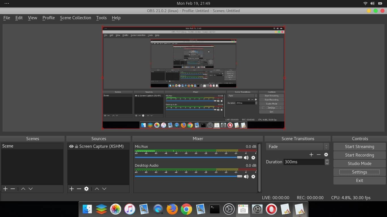Add a new scene with the plus icon
Image resolution: width=387 pixels, height=217 pixels.
click(5, 189)
